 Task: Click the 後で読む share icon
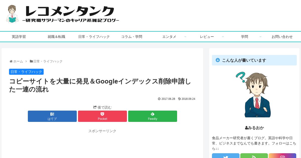tap(95, 107)
